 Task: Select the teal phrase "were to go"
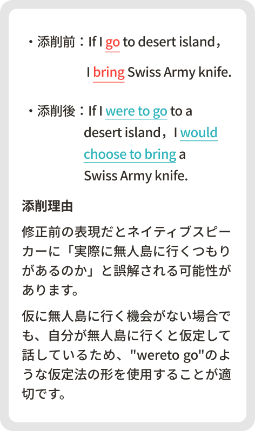(136, 111)
